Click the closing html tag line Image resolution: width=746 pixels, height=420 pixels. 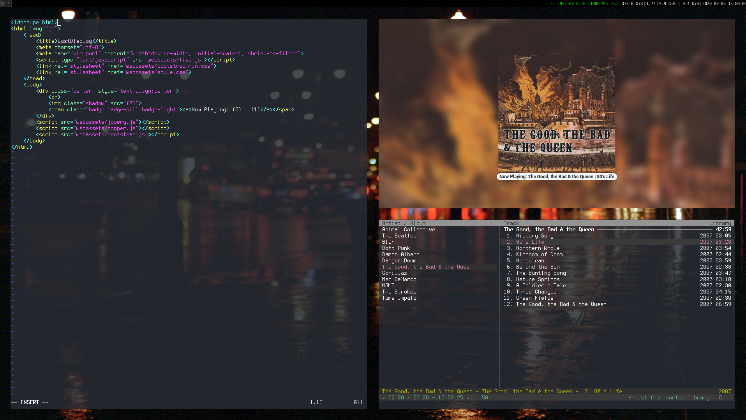(22, 147)
